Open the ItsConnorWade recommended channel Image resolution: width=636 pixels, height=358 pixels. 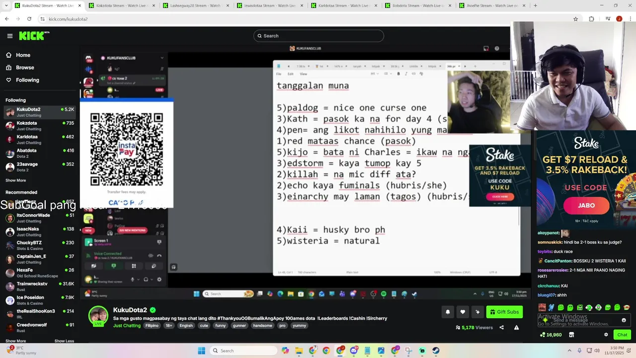coord(40,218)
